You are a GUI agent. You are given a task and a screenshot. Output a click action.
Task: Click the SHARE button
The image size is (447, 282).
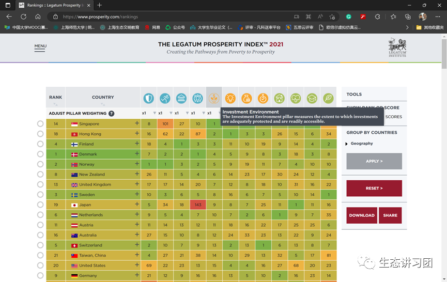[x=390, y=215]
